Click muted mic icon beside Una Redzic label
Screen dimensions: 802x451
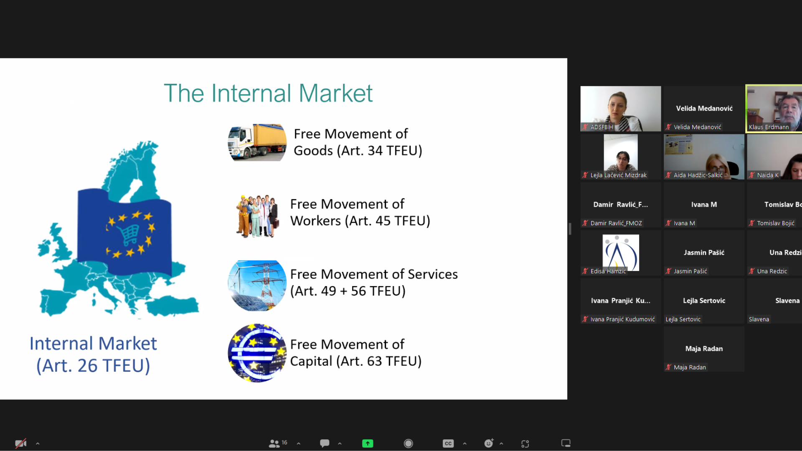[751, 271]
